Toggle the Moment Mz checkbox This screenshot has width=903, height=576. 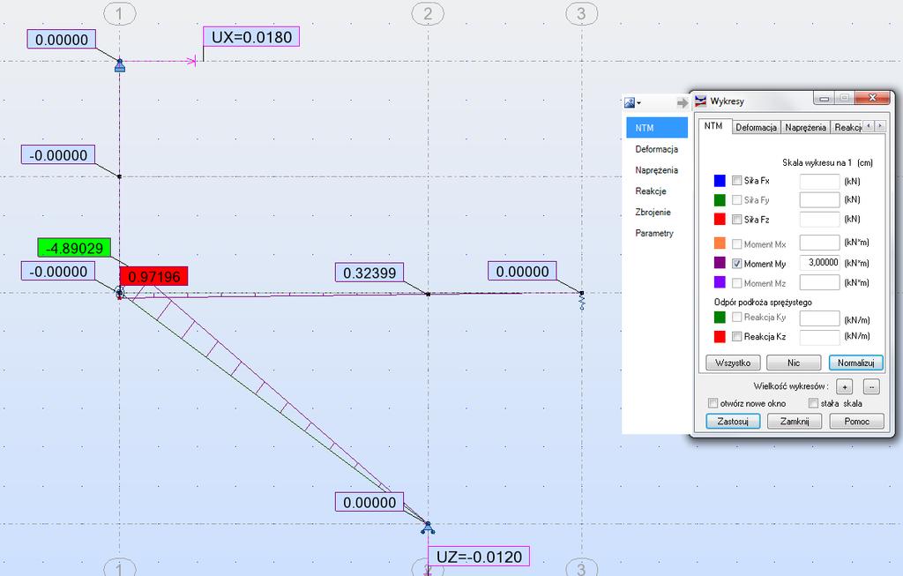736,283
